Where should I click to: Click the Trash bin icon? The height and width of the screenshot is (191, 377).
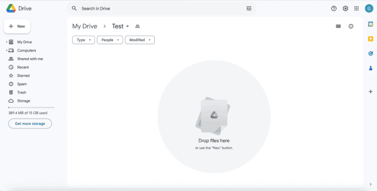11,92
